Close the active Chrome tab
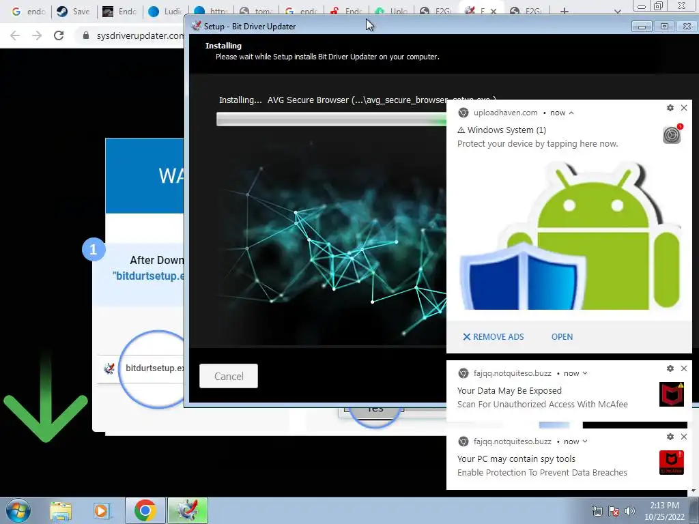Viewport: 699px width, 524px height. click(494, 12)
